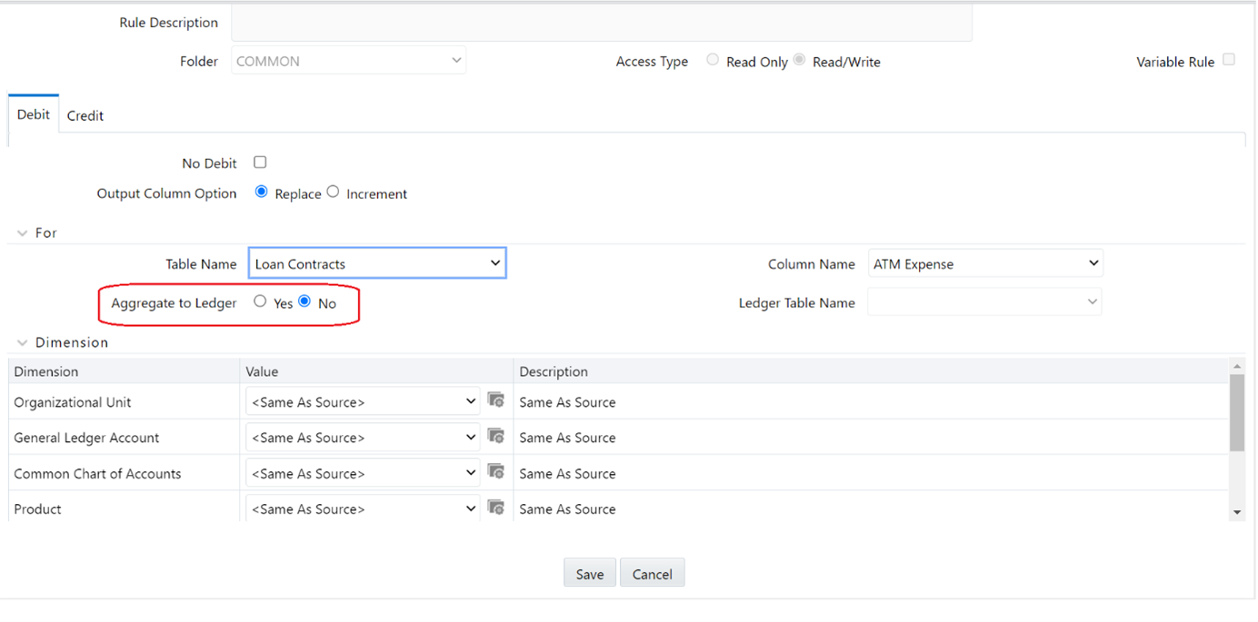
Task: Switch to the Credit tab
Action: click(x=85, y=114)
